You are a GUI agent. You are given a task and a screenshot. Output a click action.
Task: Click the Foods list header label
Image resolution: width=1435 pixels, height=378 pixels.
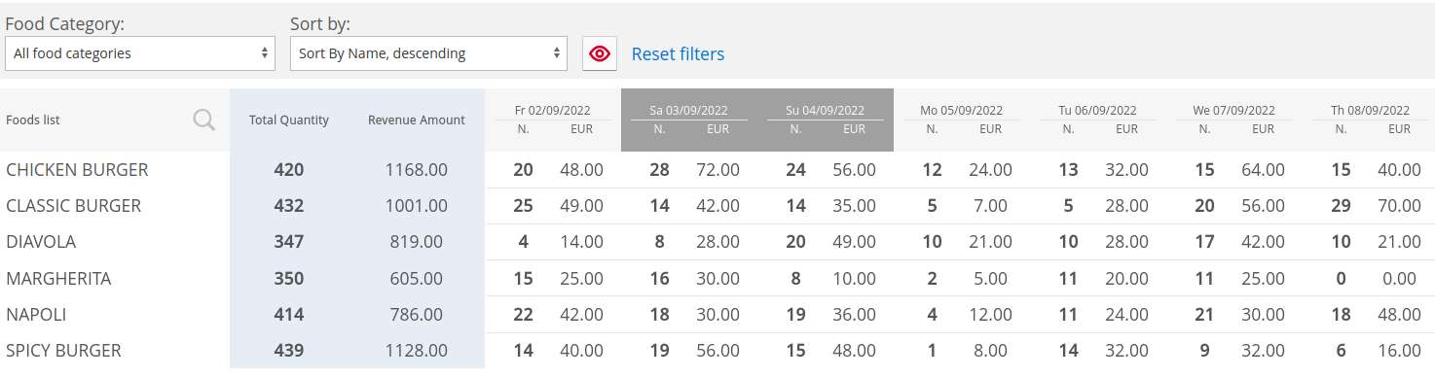[33, 120]
